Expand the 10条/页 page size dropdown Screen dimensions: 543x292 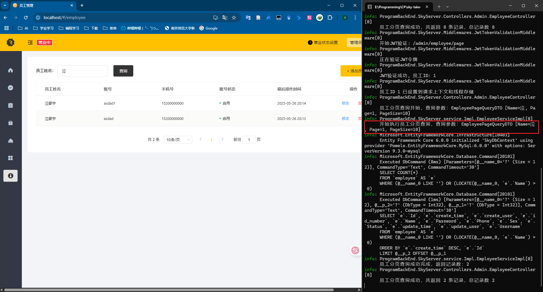tap(178, 140)
